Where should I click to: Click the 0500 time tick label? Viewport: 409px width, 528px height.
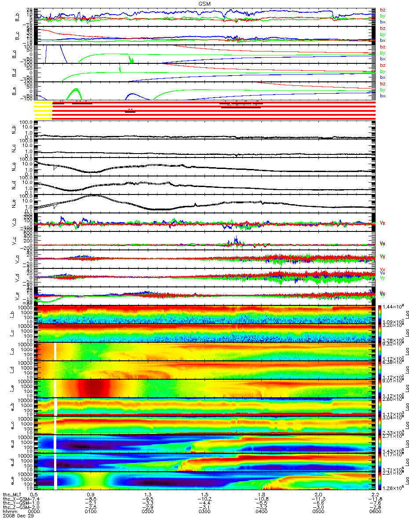318,512
